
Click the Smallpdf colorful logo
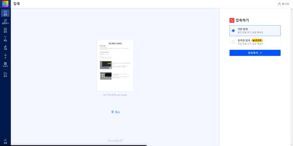click(5, 4)
